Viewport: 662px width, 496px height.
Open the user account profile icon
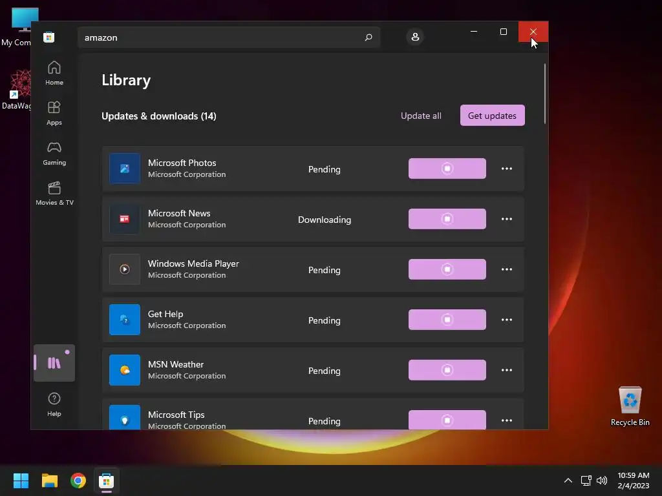(x=415, y=37)
